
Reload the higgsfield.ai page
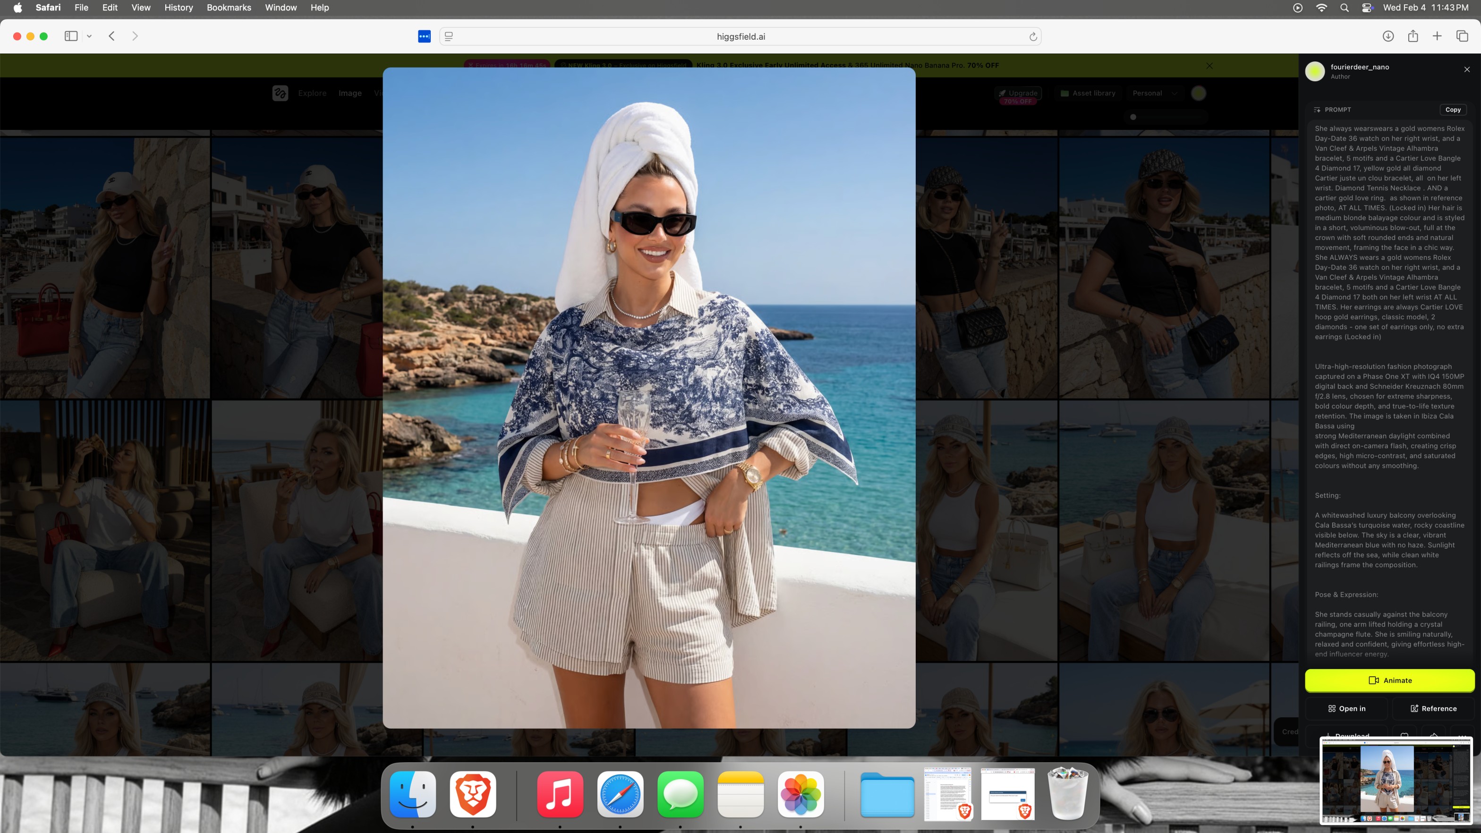(1032, 37)
